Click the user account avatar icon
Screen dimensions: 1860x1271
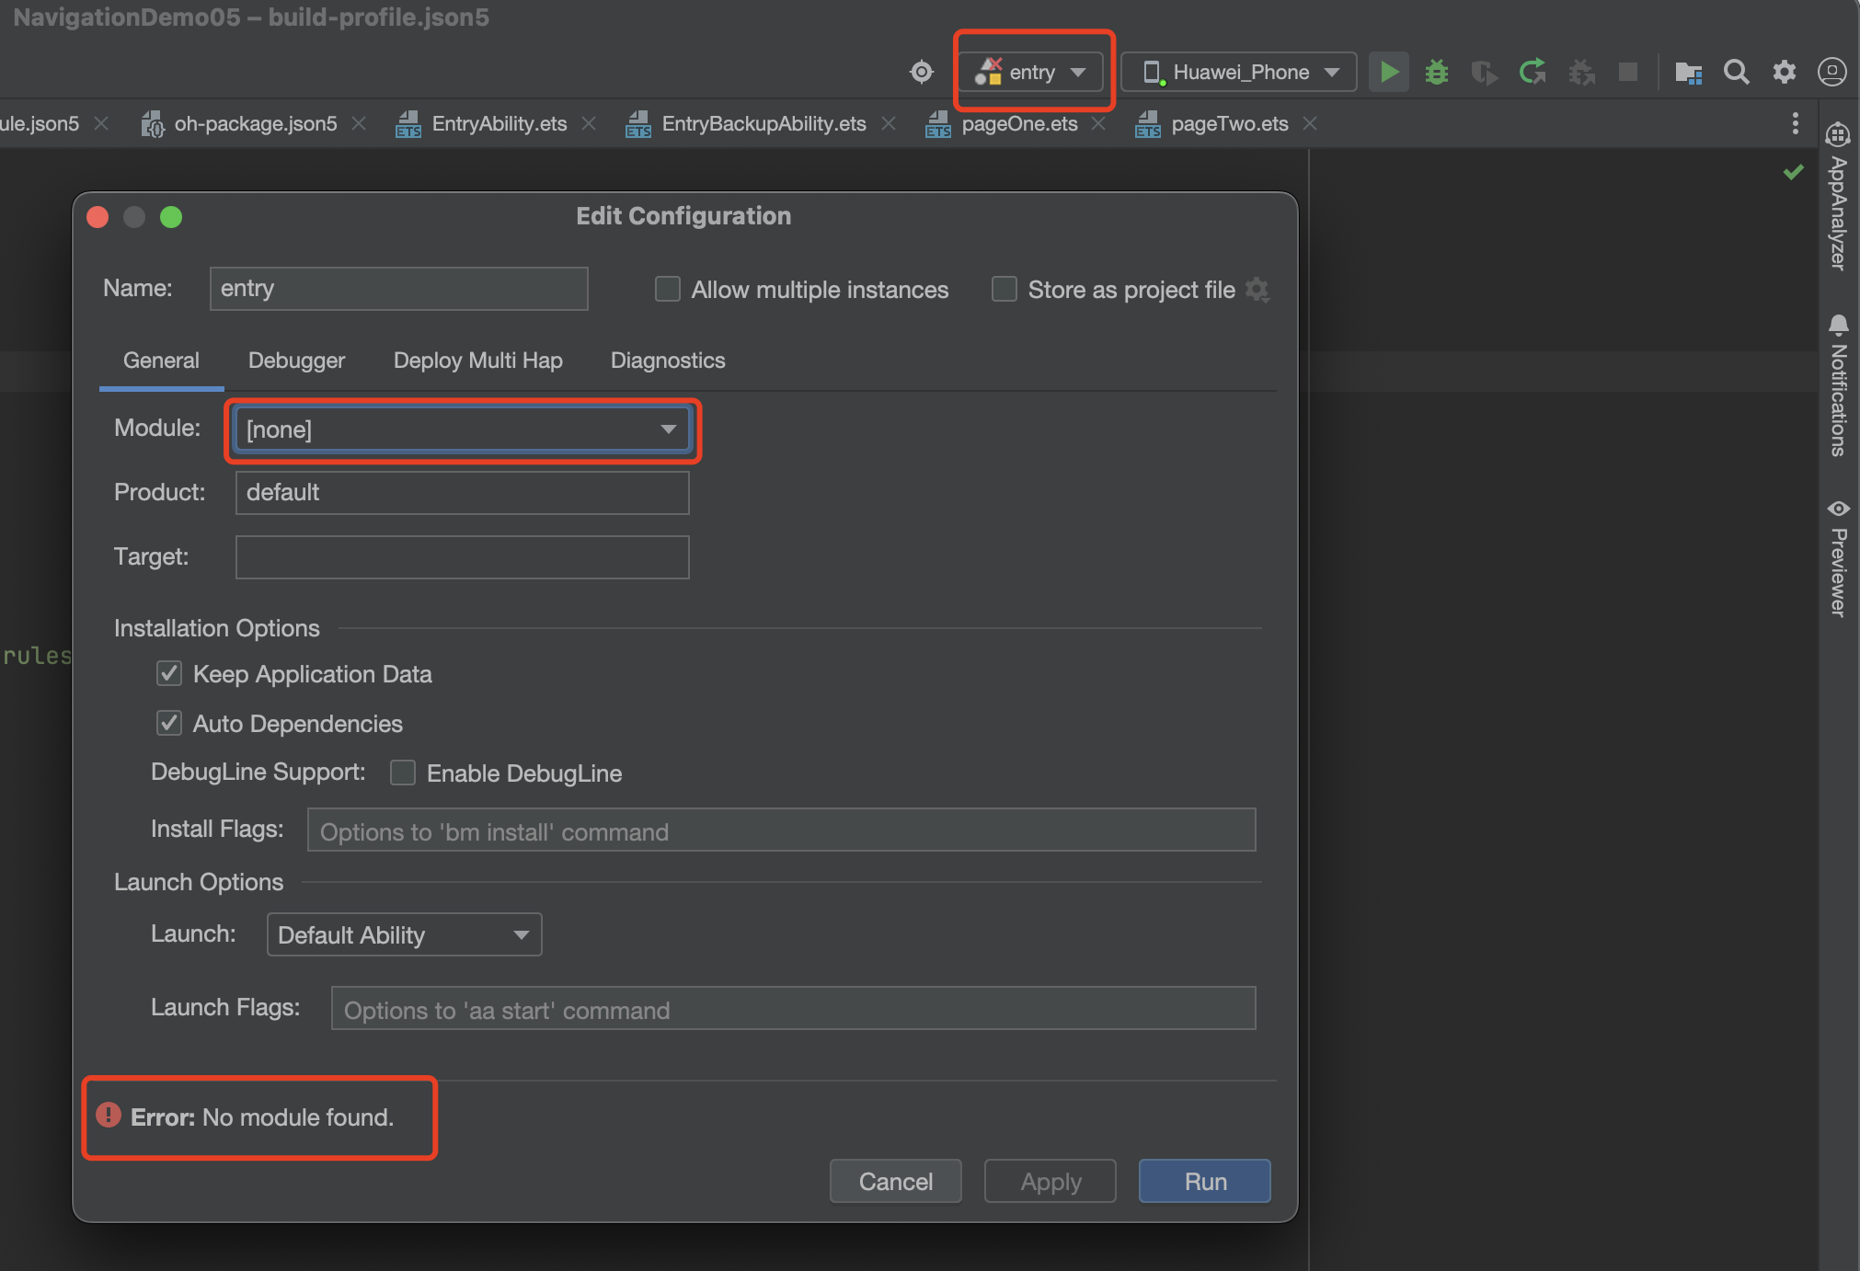pos(1831,72)
